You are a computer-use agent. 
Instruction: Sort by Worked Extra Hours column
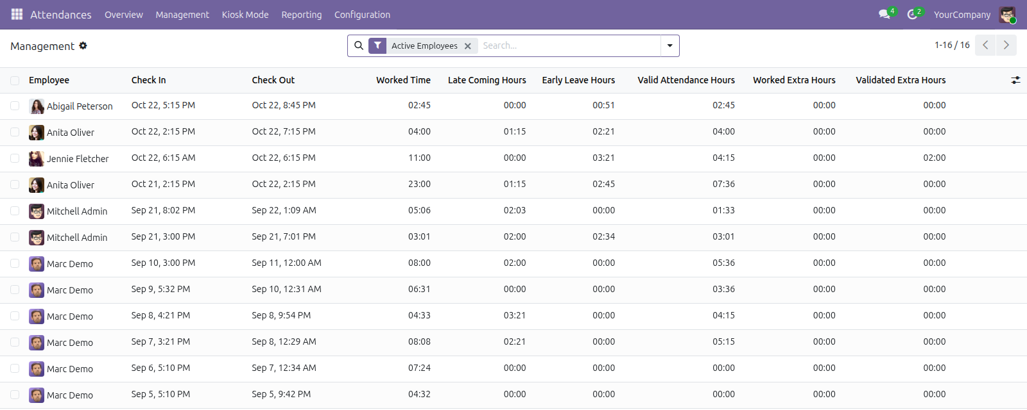(x=794, y=80)
